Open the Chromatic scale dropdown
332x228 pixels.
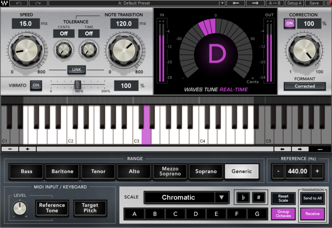[221, 198]
